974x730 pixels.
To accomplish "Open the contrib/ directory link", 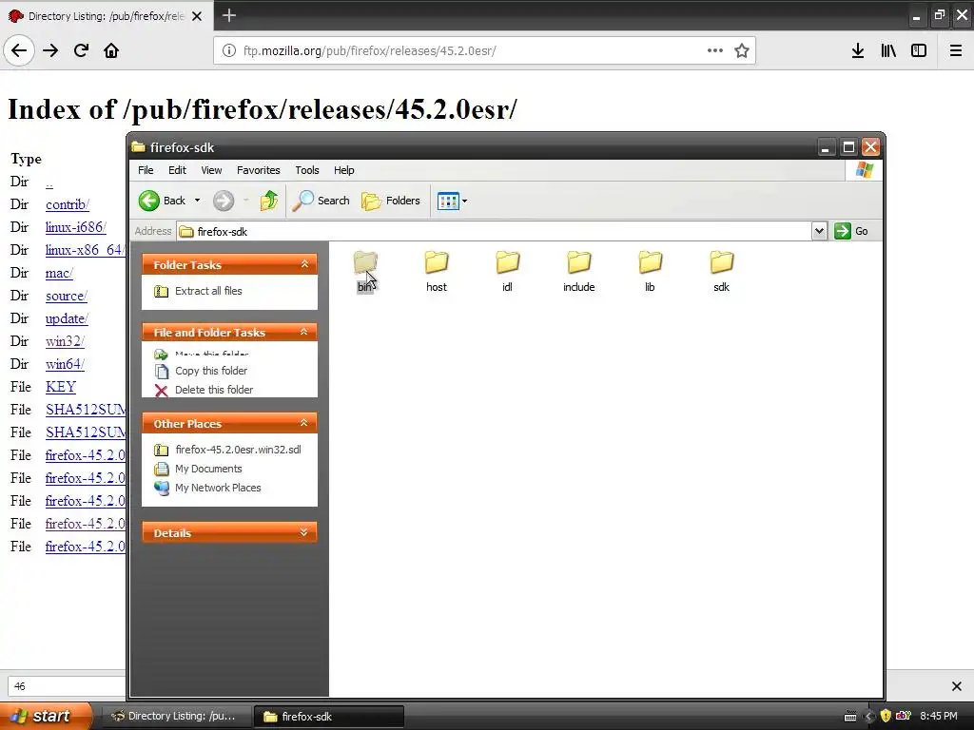I will pyautogui.click(x=68, y=204).
